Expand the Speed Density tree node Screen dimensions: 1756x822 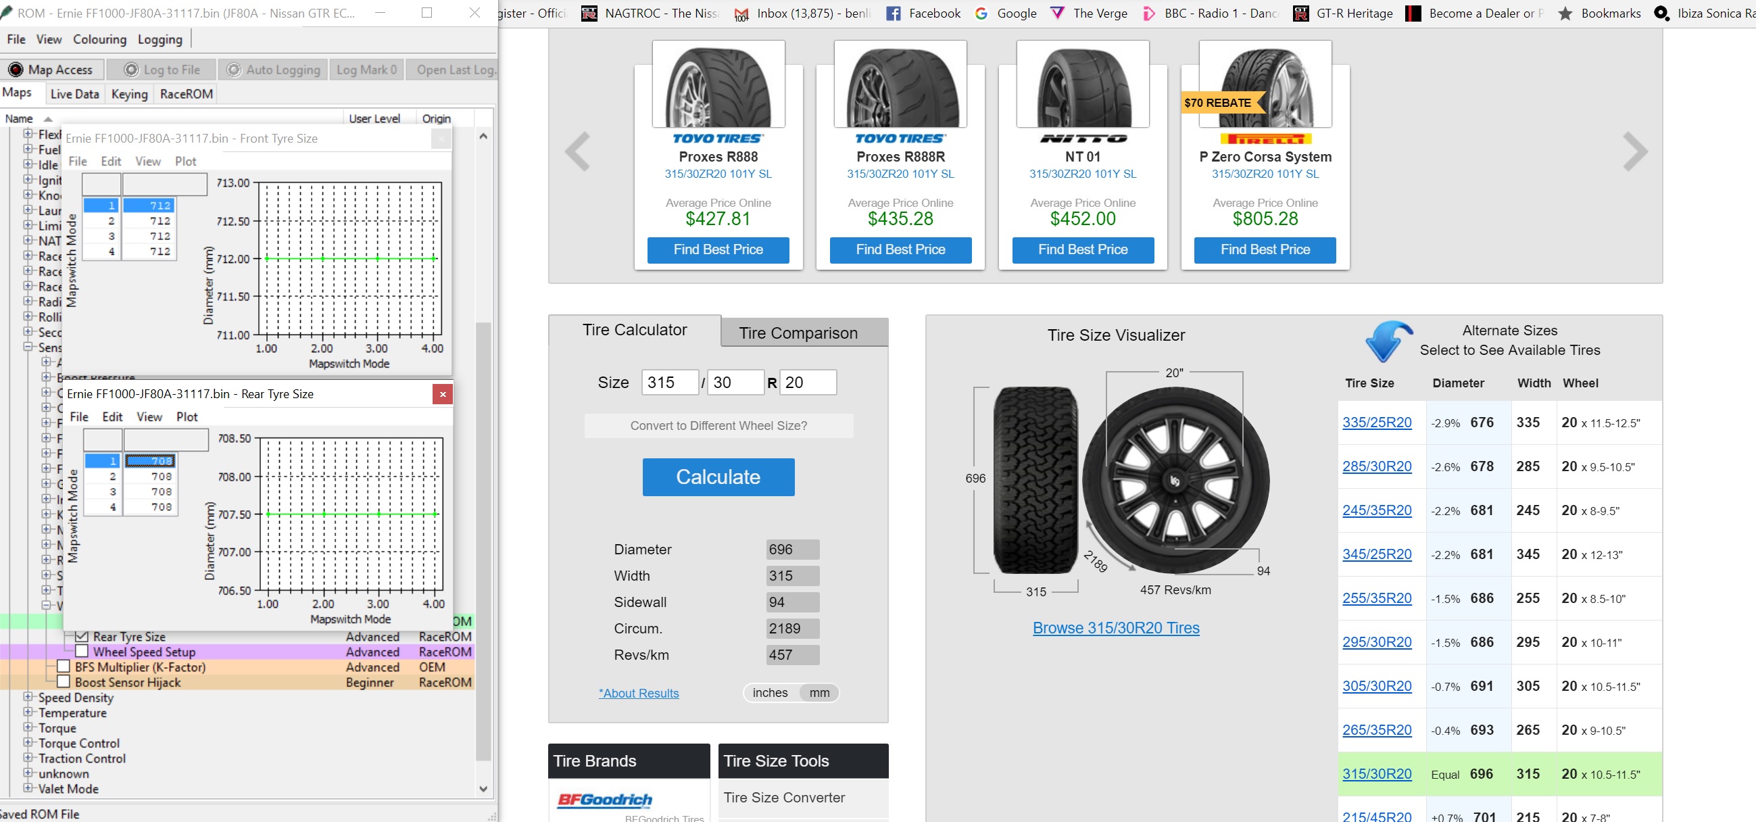(28, 696)
